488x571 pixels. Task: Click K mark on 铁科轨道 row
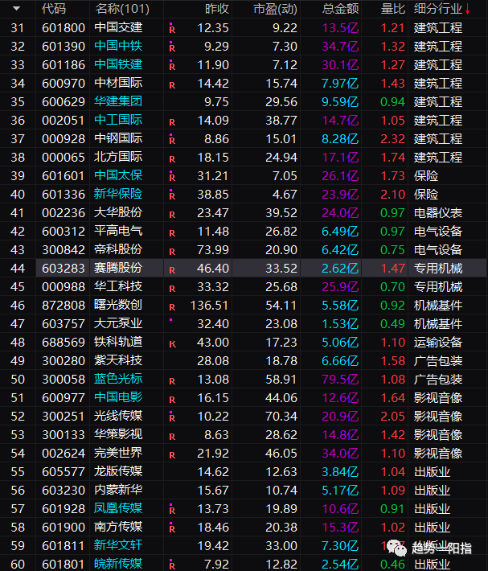pyautogui.click(x=173, y=344)
